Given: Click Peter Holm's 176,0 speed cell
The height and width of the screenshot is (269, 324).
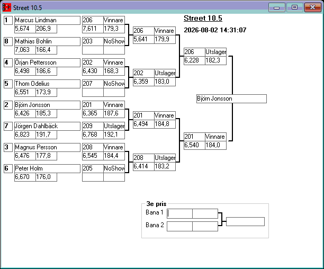Looking at the screenshot, I should (x=46, y=177).
